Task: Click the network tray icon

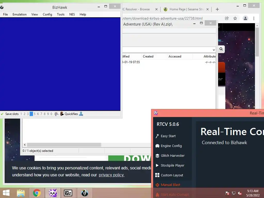Action: tap(234, 193)
